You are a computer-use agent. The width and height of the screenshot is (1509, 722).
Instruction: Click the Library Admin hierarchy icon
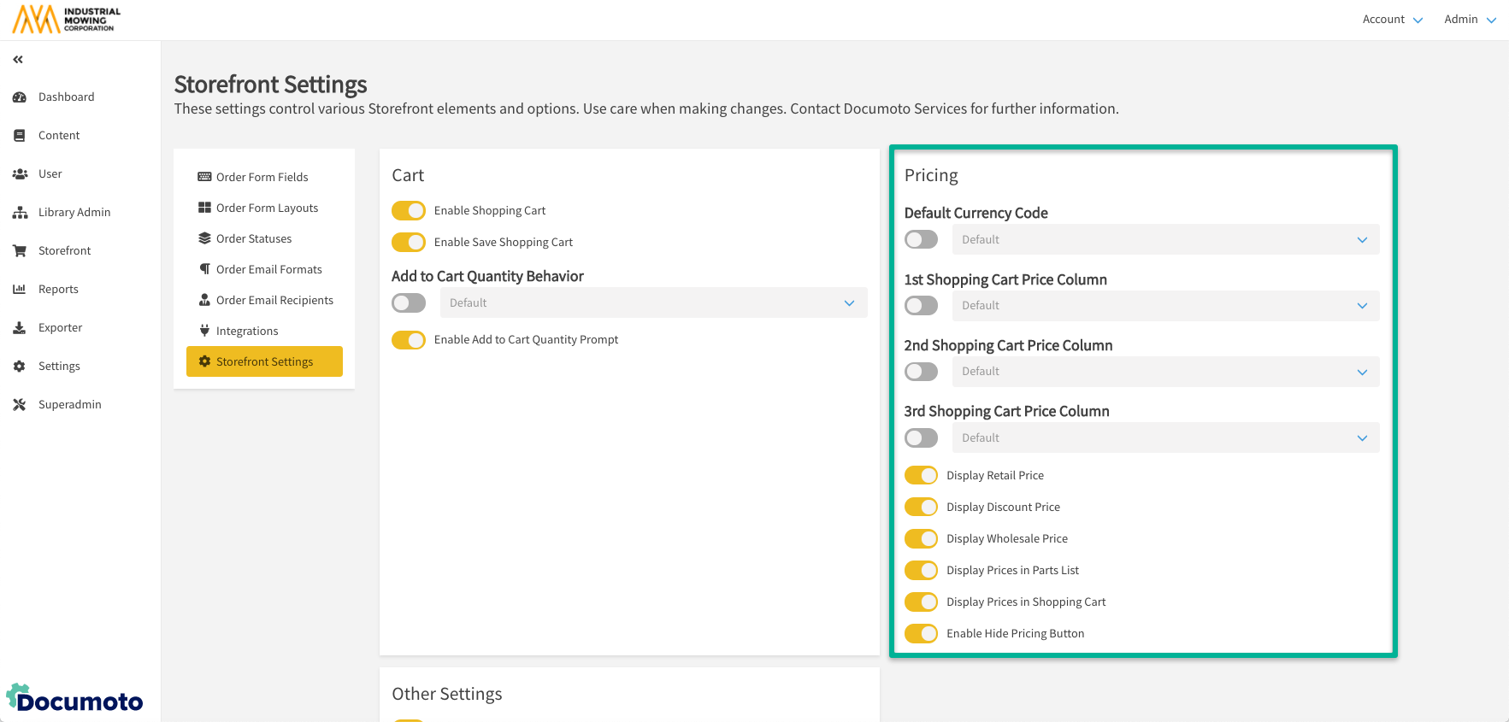coord(20,213)
